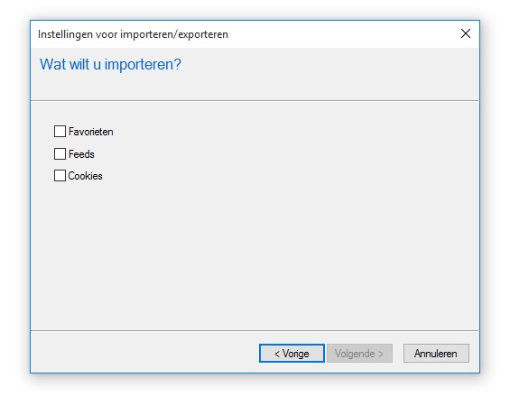This screenshot has height=415, width=519.
Task: Click the heading Wat wilt u importeren?
Action: pyautogui.click(x=110, y=64)
